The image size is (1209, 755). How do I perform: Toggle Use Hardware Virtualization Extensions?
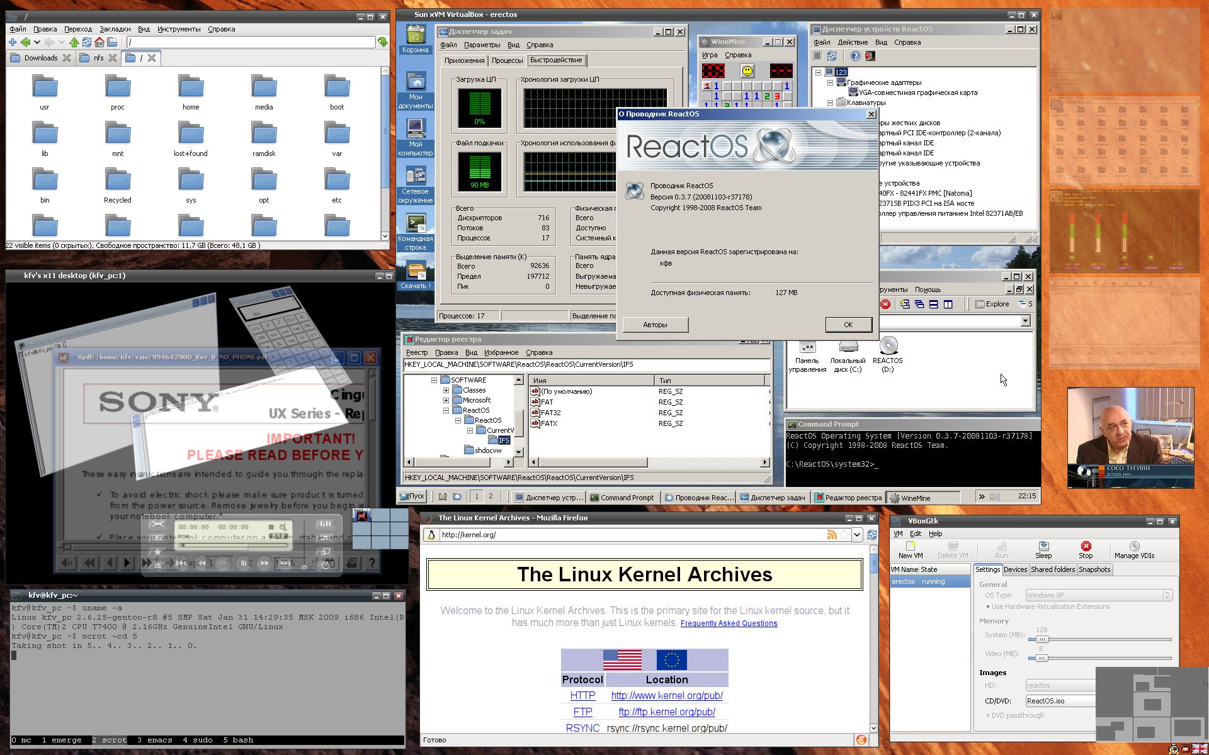[1048, 607]
